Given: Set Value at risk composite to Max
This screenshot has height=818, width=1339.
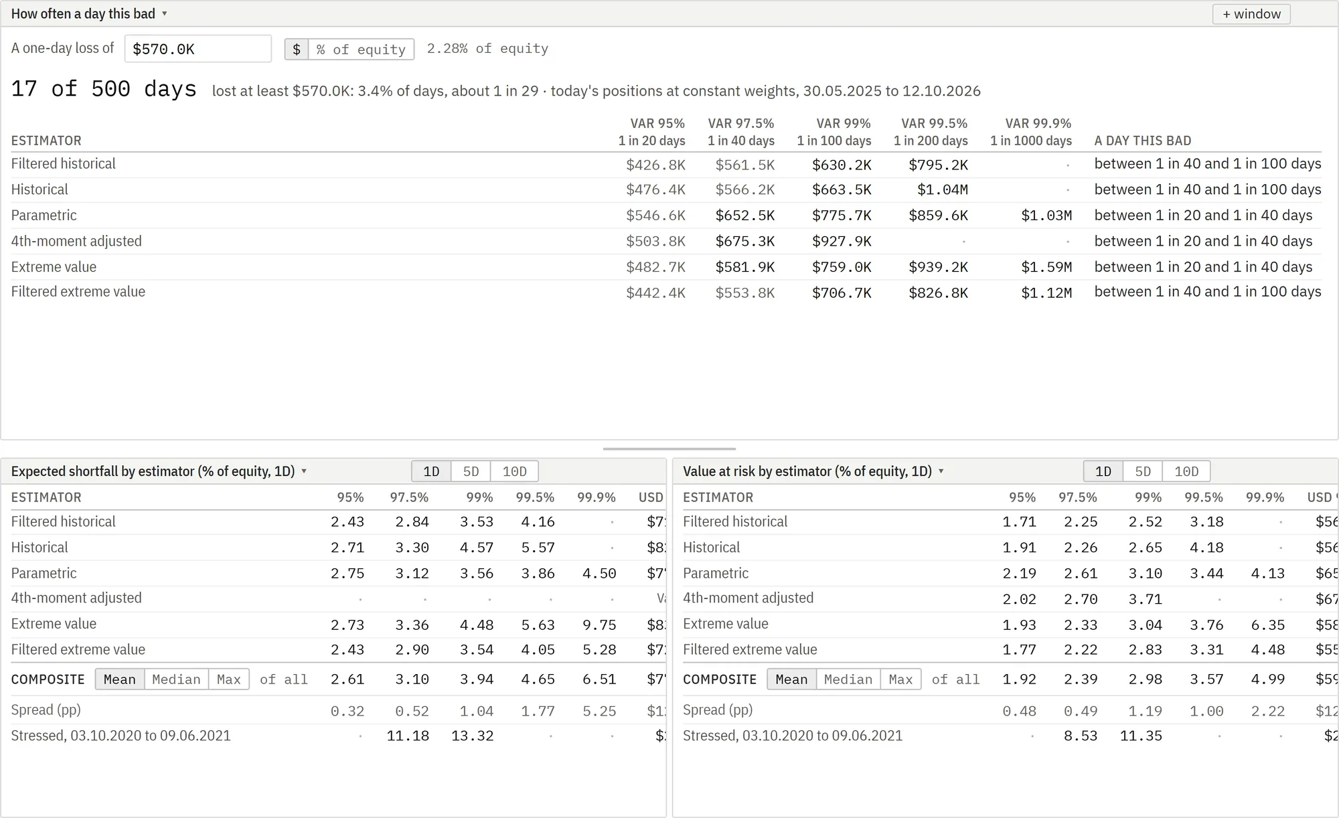Looking at the screenshot, I should (900, 679).
